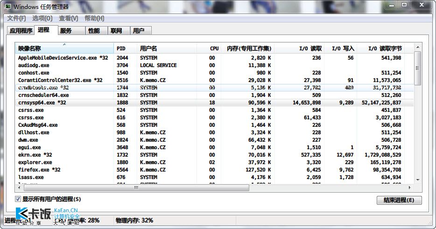Screen dimensions: 436x229
Task: Sort processes by the CPU column
Action: coord(209,49)
